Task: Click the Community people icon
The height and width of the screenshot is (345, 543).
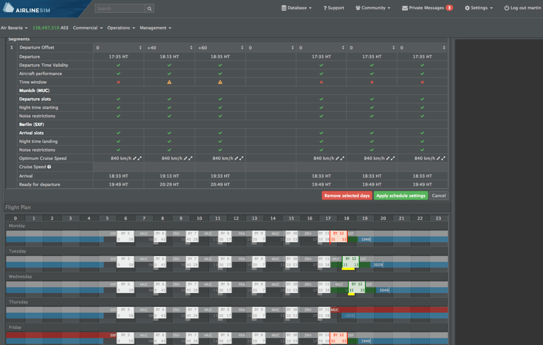Action: coord(358,8)
